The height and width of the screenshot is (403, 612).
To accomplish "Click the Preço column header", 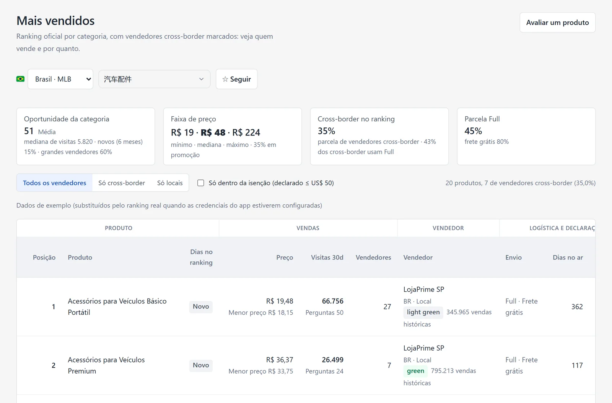I will click(x=285, y=258).
